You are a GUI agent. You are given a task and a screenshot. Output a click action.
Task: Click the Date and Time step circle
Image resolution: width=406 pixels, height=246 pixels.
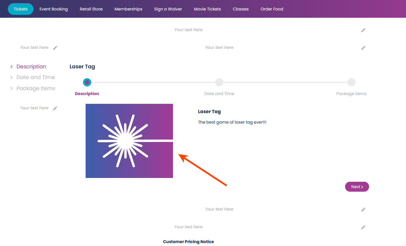[219, 82]
